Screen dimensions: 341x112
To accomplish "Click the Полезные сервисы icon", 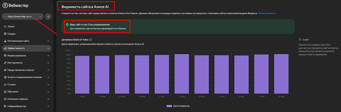I will 5,99.
